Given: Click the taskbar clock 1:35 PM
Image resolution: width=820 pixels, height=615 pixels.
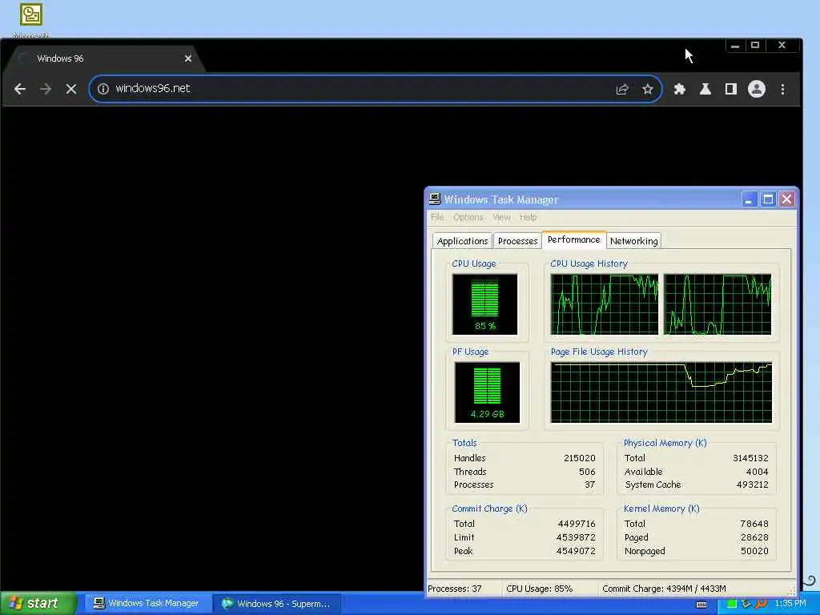Looking at the screenshot, I should pos(790,604).
